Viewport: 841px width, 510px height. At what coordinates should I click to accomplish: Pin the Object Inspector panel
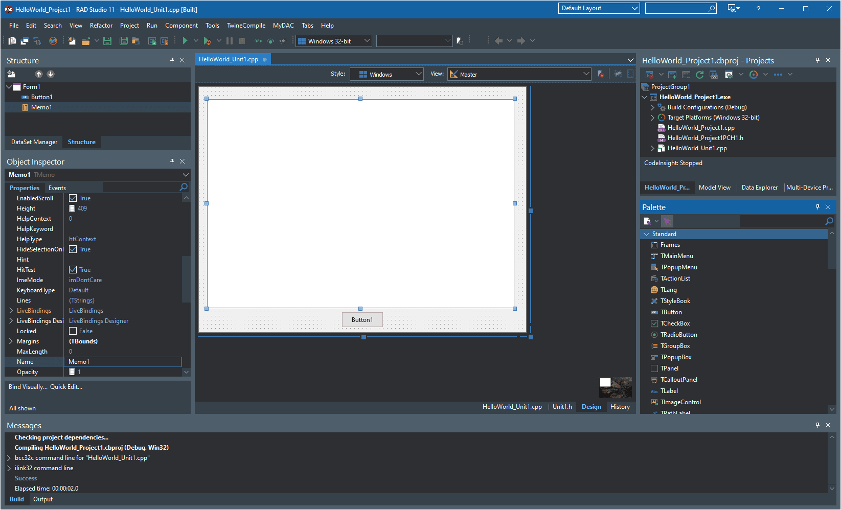172,161
